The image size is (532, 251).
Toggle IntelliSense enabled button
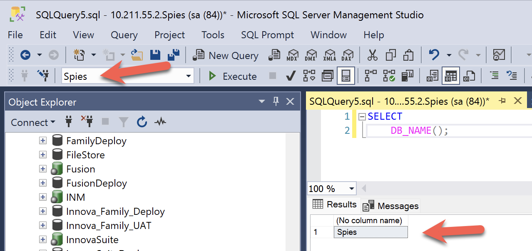pos(346,76)
